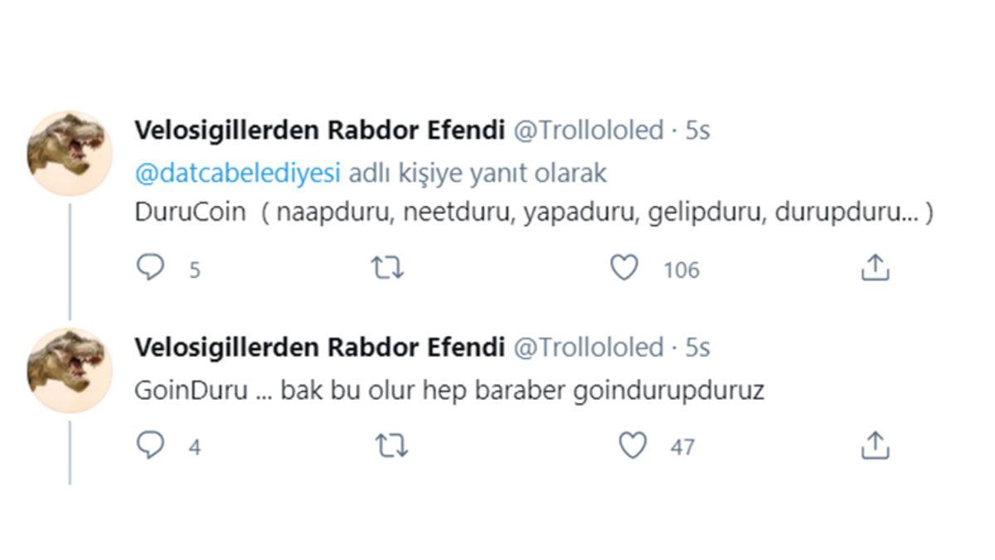
Task: Open the 5s timestamp of the first tweet
Action: click(x=699, y=130)
